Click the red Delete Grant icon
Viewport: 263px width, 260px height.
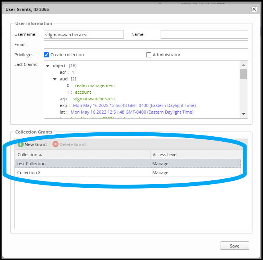tap(55, 144)
